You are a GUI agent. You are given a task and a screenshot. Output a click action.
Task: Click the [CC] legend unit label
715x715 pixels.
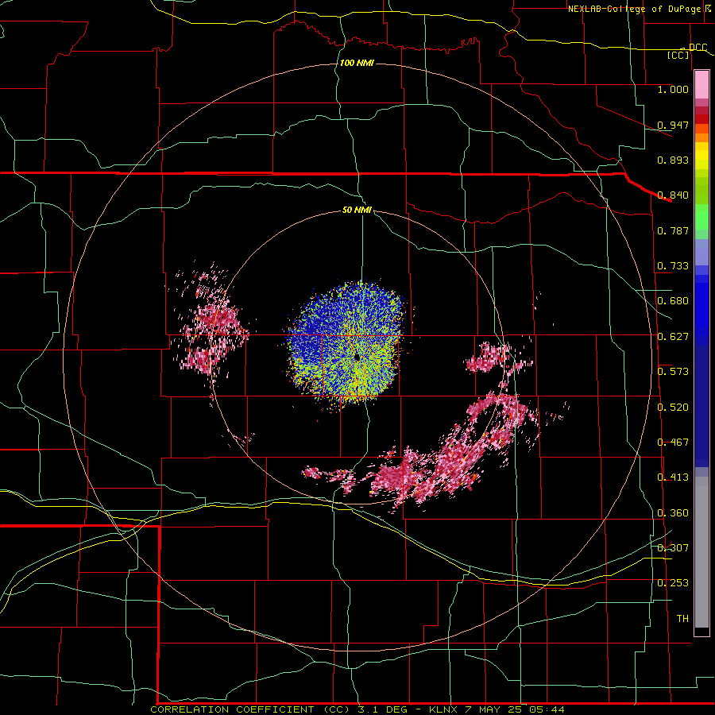678,55
